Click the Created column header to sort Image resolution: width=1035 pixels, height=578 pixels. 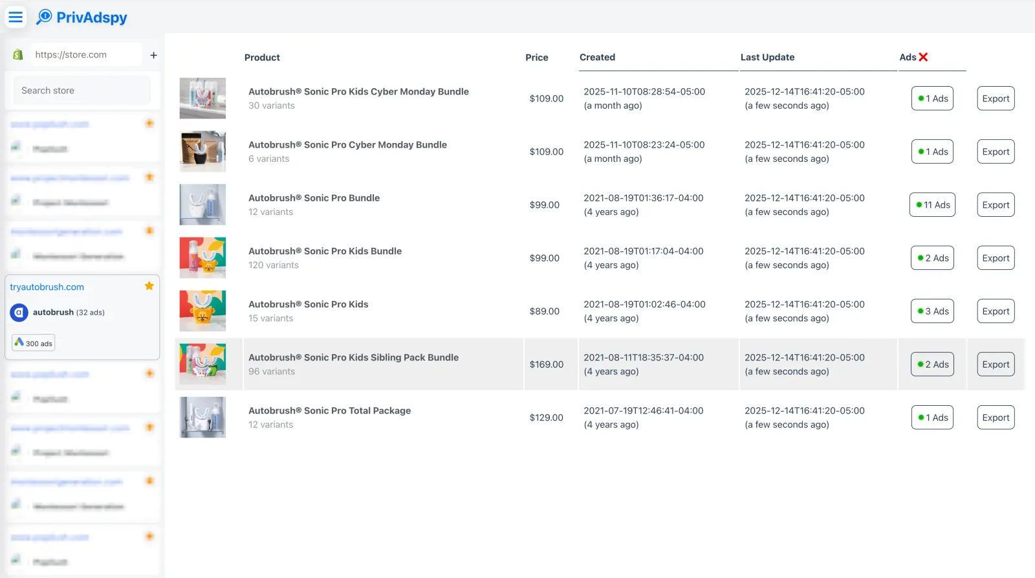pyautogui.click(x=597, y=57)
